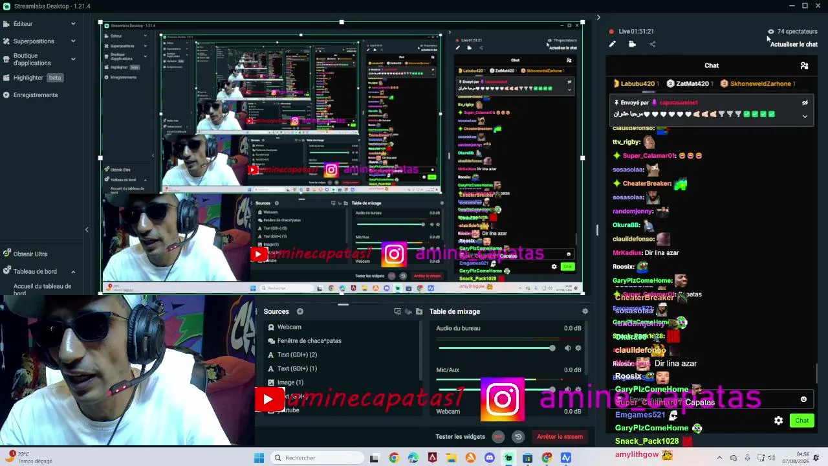The height and width of the screenshot is (466, 828).
Task: Open Audio du bureau source settings gear
Action: (578, 348)
